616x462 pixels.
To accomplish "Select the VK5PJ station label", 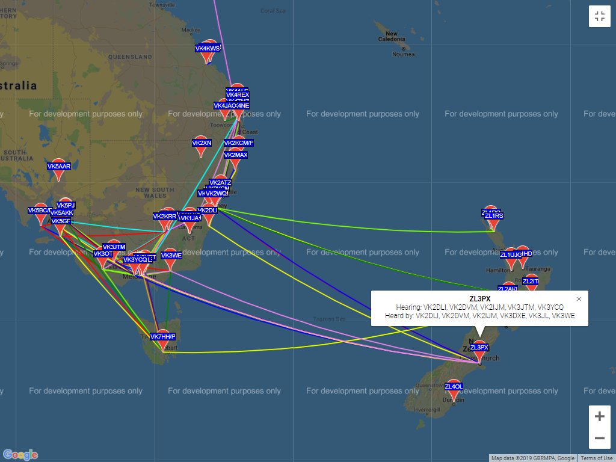I will 66,206.
